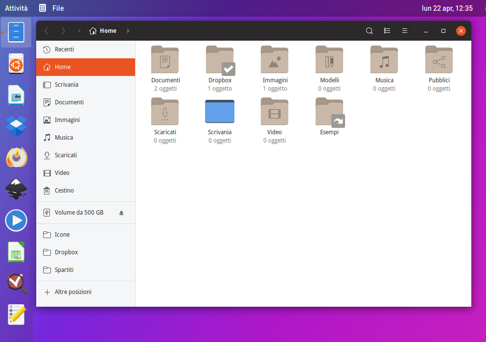Viewport: 486px width, 342px height.
Task: Click the Home path bar button
Action: point(103,31)
